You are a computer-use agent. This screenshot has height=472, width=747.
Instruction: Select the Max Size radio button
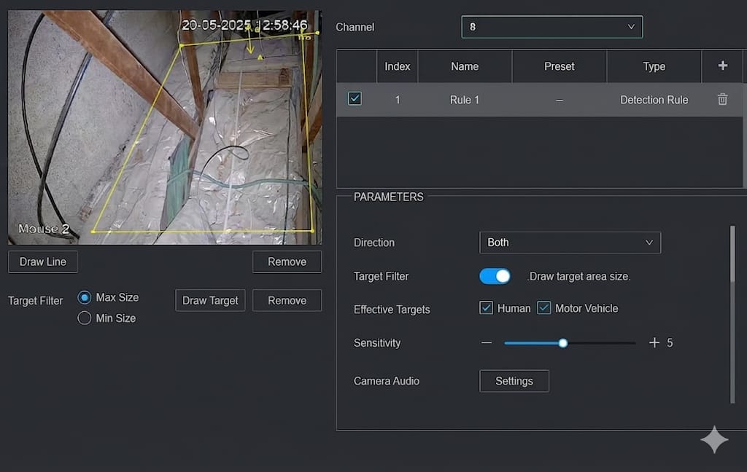(x=84, y=297)
